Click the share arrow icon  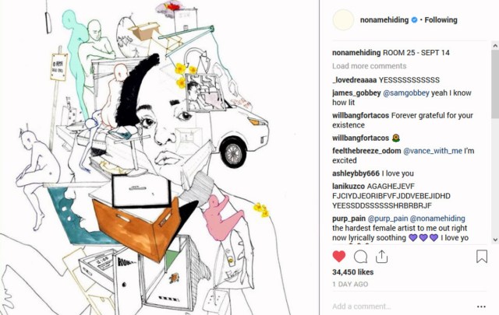point(381,256)
